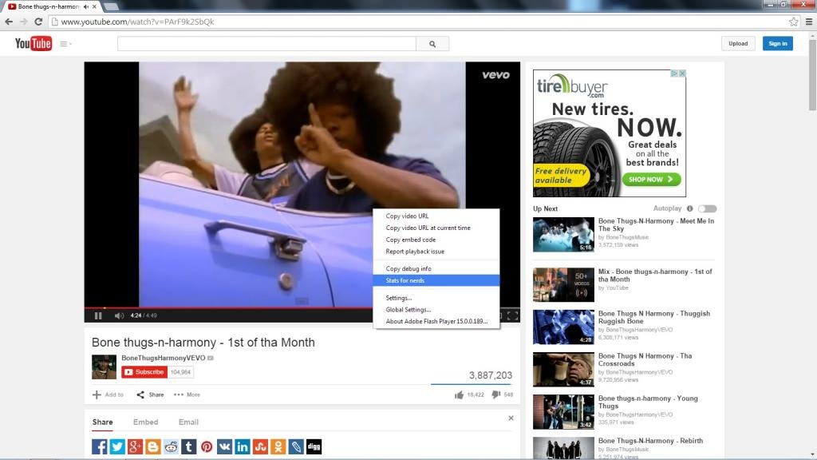Click the search magnifier button
Screen dimensions: 817x460
pyautogui.click(x=432, y=44)
